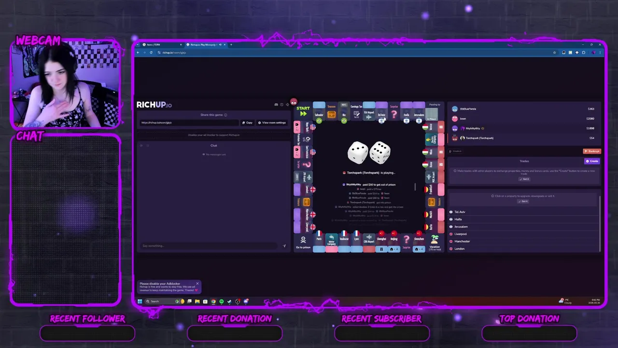Select the CDG Airport tile
The width and height of the screenshot is (618, 348).
(x=369, y=243)
